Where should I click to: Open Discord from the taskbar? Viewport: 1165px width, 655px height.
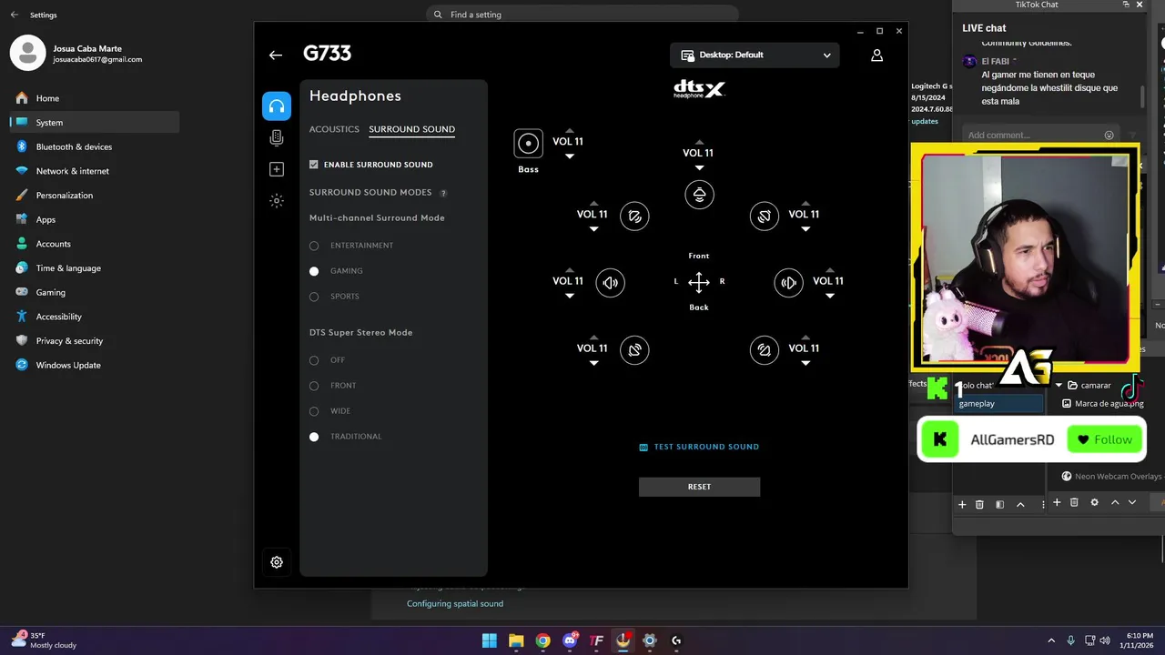[570, 640]
